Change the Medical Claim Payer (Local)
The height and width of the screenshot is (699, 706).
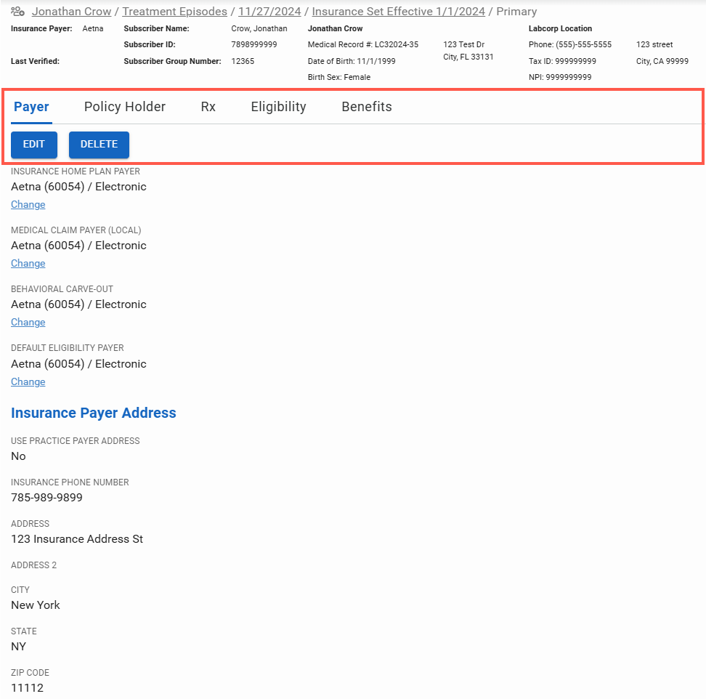[28, 264]
